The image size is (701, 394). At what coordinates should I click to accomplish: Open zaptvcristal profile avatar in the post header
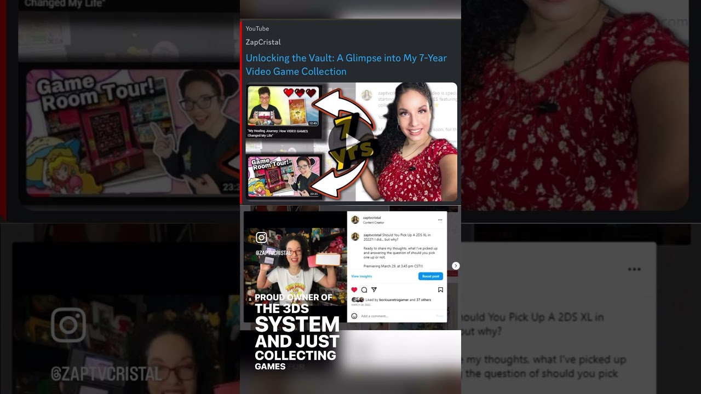(355, 220)
